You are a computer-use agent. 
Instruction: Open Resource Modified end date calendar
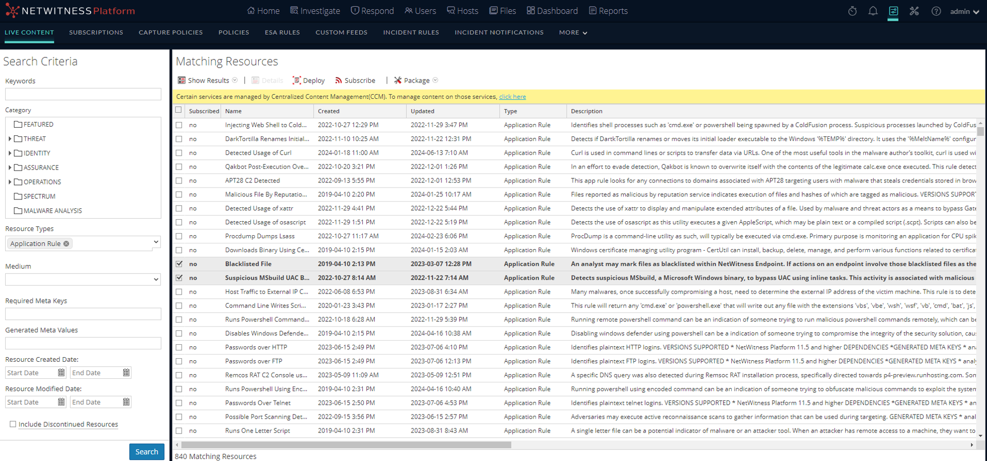click(x=126, y=402)
